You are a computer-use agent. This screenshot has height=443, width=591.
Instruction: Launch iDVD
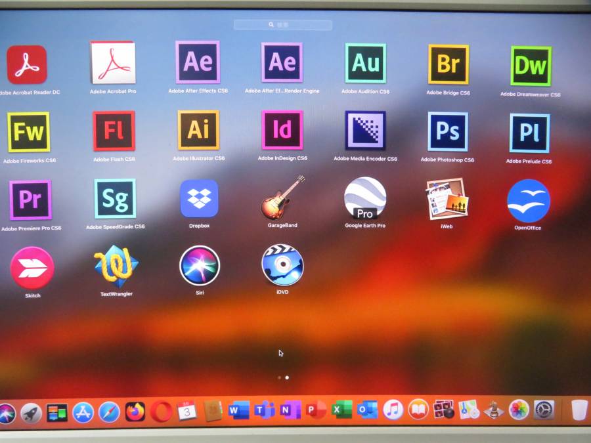pos(282,265)
